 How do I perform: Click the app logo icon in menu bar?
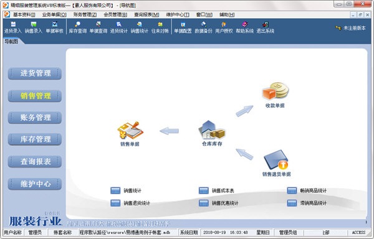coord(7,14)
